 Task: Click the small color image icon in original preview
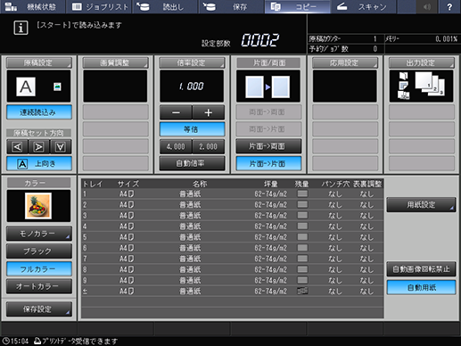click(57, 86)
